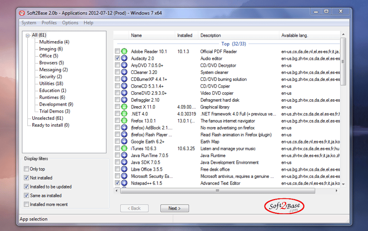Uncheck the Same as installed filter
The image size is (368, 231).
point(26,195)
